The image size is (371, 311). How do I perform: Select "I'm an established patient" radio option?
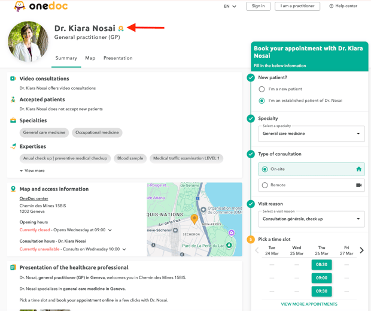tap(261, 101)
